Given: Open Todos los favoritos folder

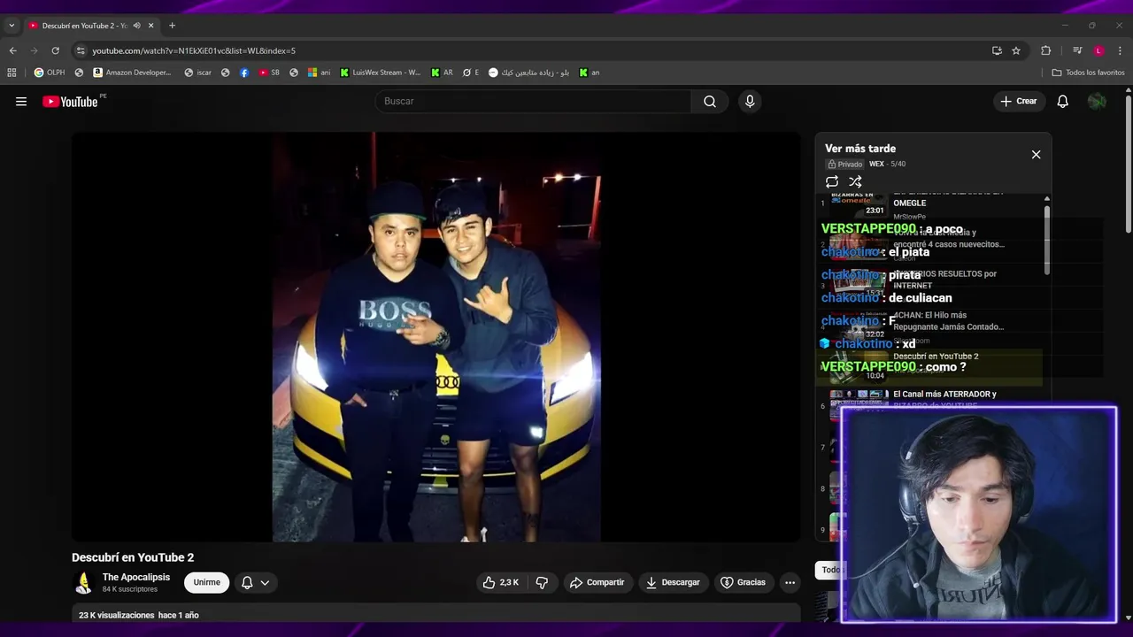Looking at the screenshot, I should [1088, 73].
